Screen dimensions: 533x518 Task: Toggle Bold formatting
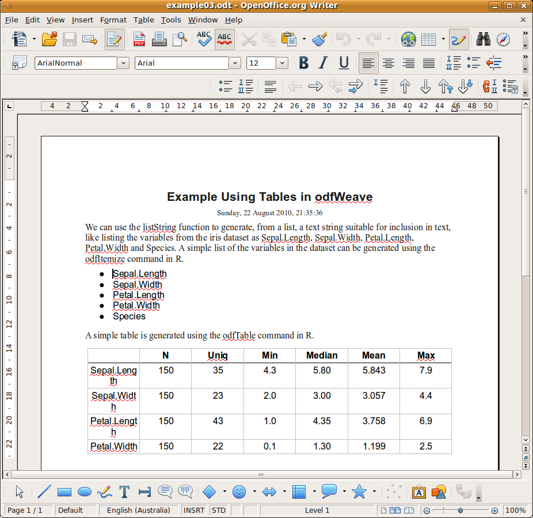click(303, 63)
